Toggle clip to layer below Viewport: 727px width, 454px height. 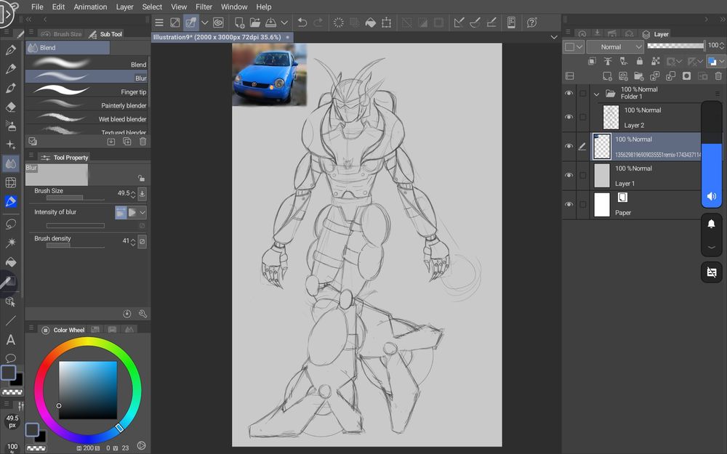[x=592, y=61]
